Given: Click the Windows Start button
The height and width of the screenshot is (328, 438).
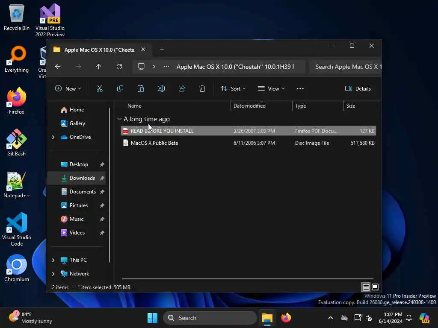Looking at the screenshot, I should point(153,318).
